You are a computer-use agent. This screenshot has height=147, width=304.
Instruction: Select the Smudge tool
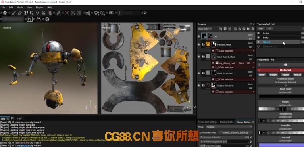38,13
